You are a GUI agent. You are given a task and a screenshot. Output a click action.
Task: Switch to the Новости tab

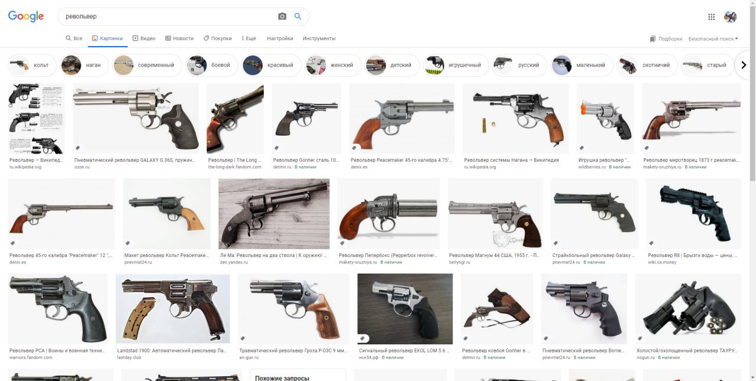180,38
